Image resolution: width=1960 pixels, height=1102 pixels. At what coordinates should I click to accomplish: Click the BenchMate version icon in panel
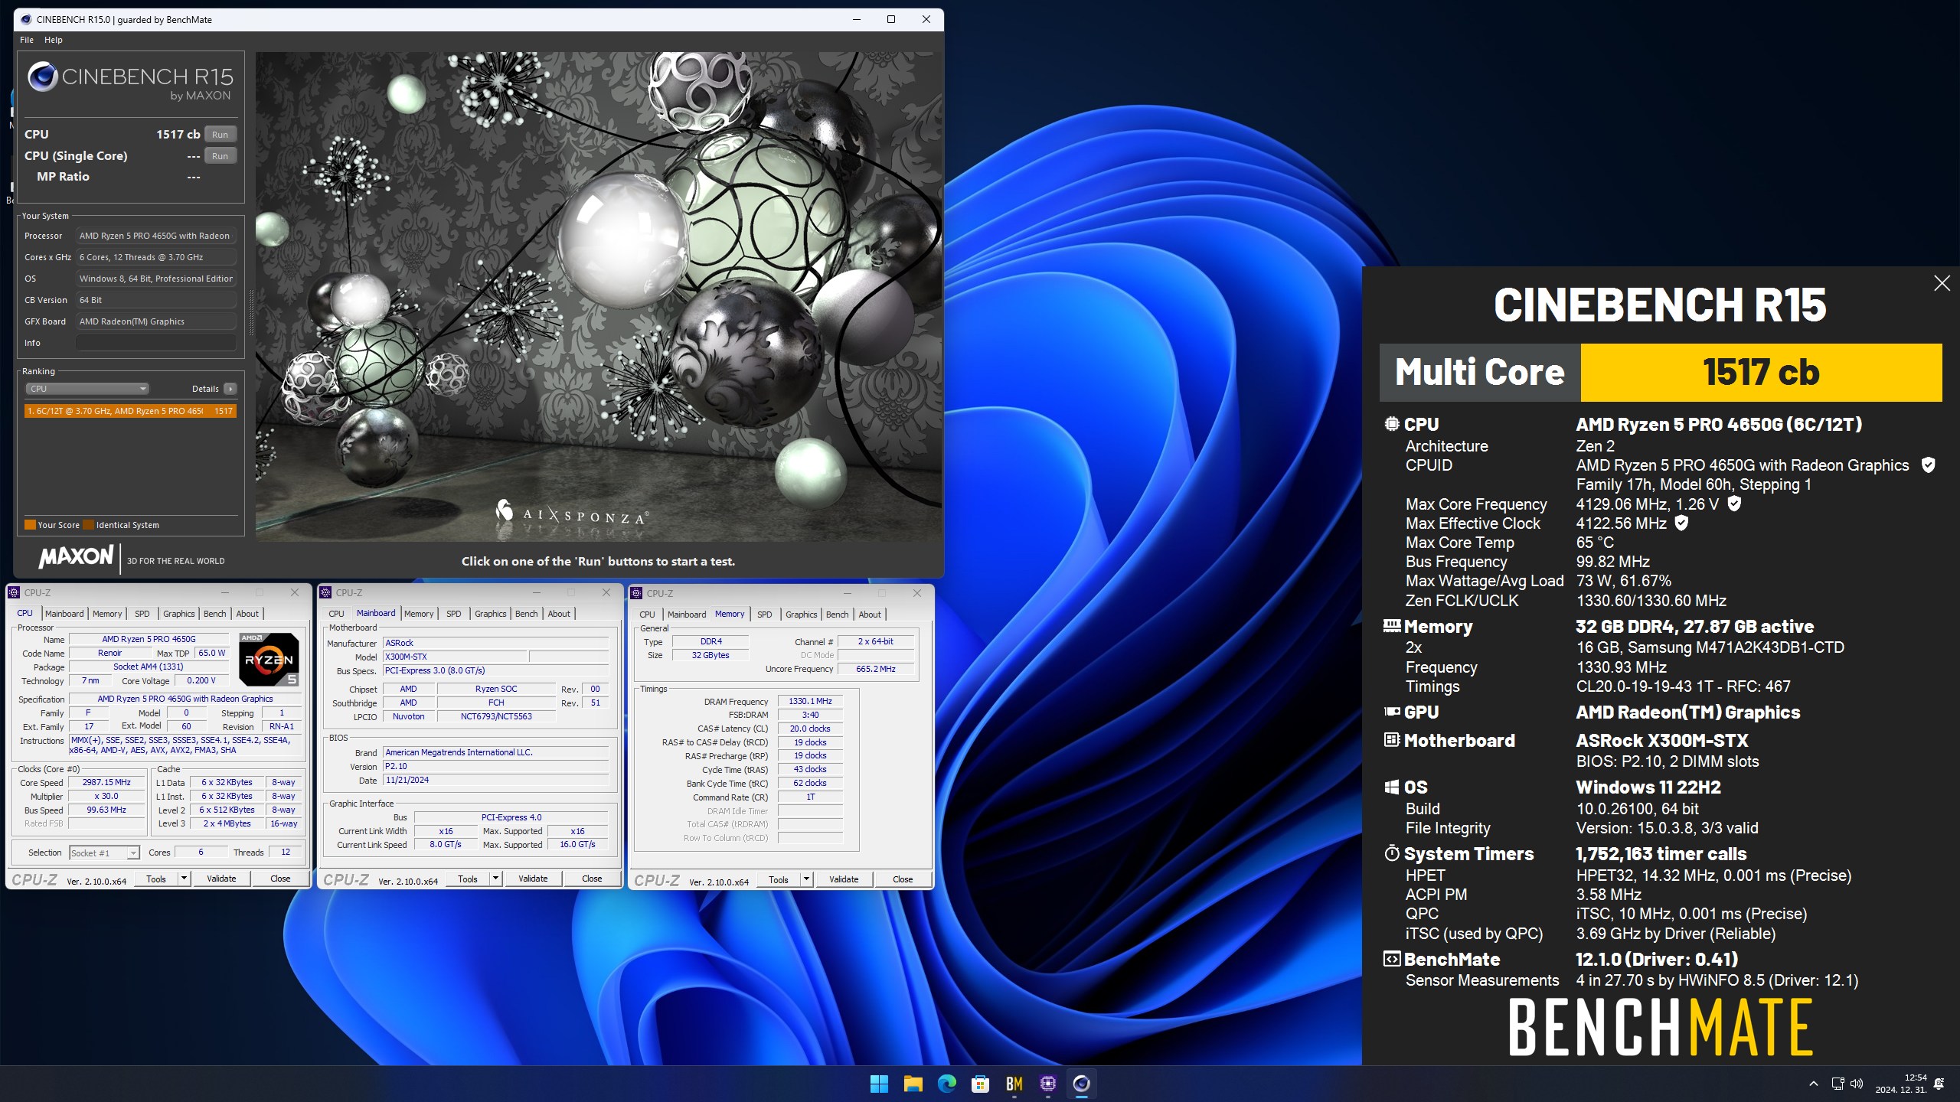(x=1392, y=959)
